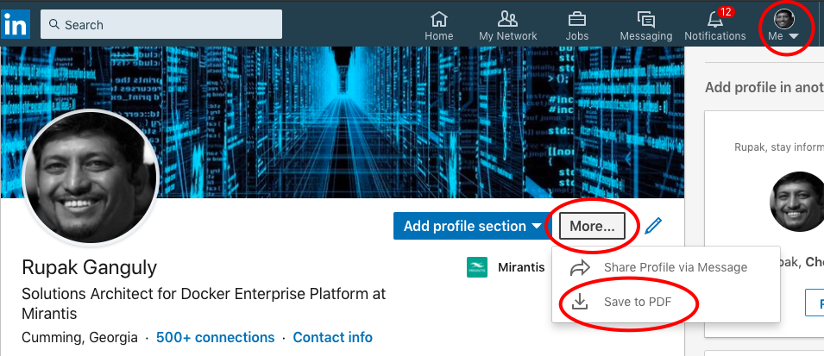Click the Home label in navbar
The image size is (824, 356).
[439, 36]
